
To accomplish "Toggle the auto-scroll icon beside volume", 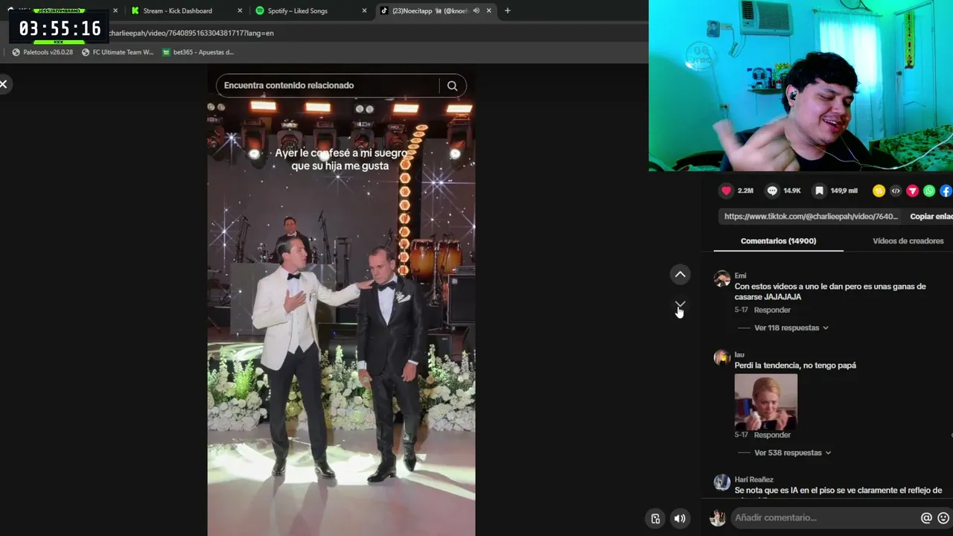I will click(x=655, y=519).
